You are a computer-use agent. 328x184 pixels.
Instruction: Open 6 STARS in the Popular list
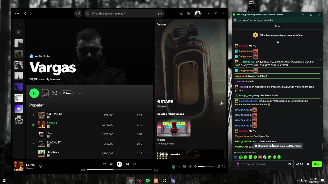[x=52, y=123]
